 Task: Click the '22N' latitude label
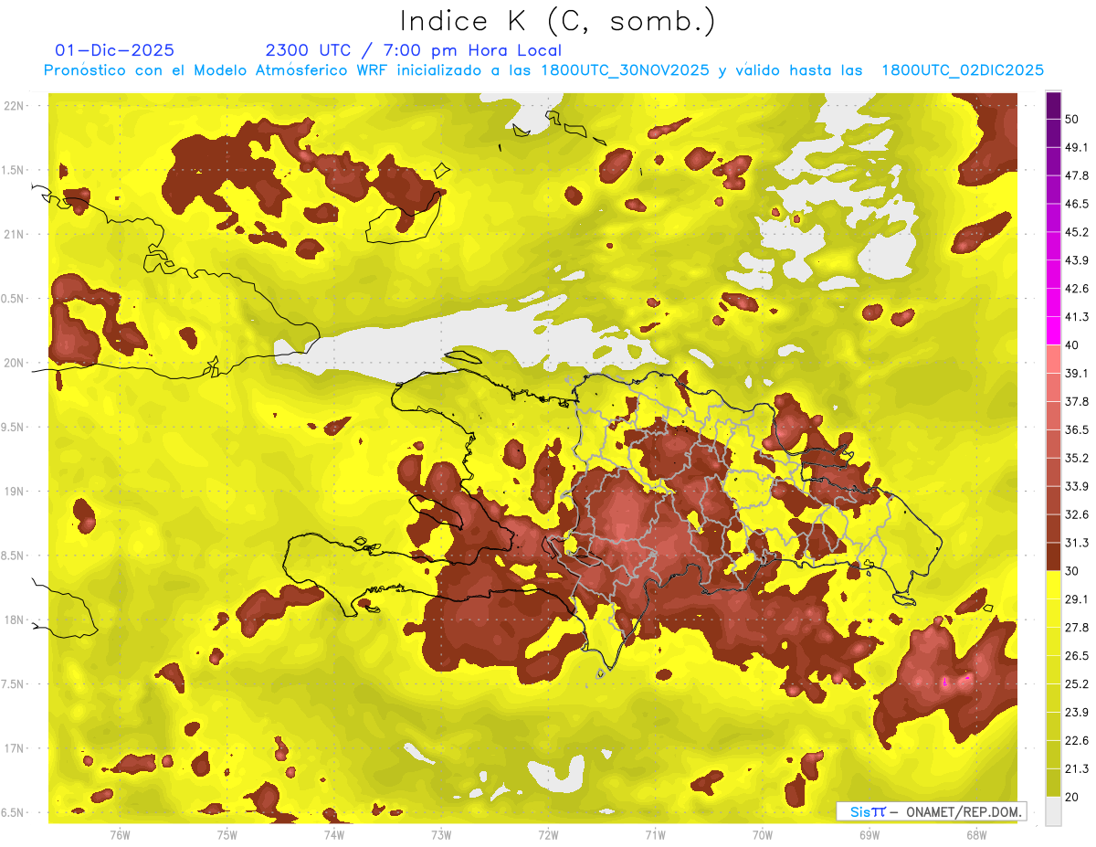[x=14, y=106]
